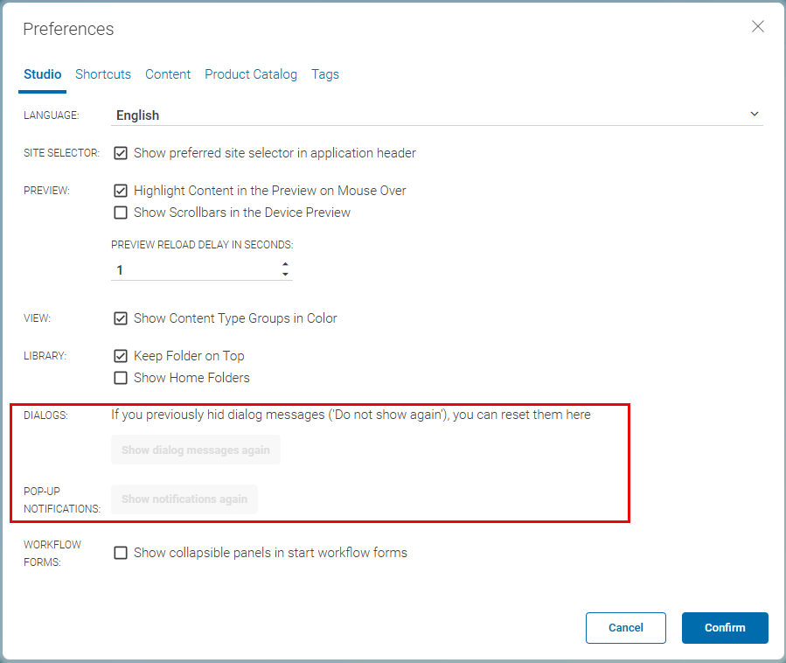The width and height of the screenshot is (786, 663).
Task: Go to the Tags tab
Action: [325, 74]
